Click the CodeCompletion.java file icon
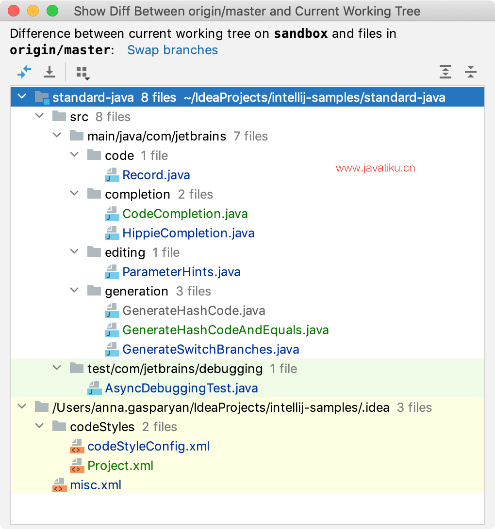This screenshot has height=529, width=495. click(112, 214)
